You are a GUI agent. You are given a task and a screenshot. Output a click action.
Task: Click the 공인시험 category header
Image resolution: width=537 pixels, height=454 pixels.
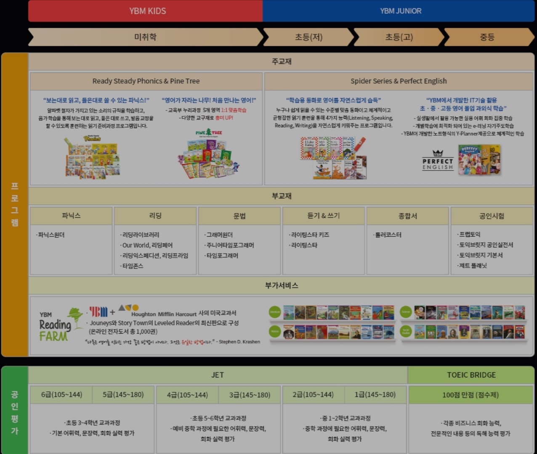[x=492, y=216]
